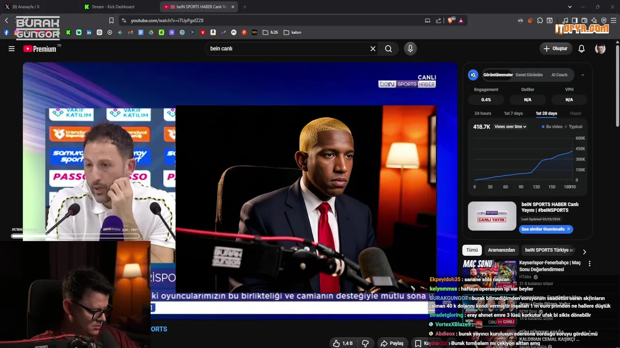Viewport: 620px width, 348px height.
Task: Click the Oluştur create button
Action: (x=555, y=48)
